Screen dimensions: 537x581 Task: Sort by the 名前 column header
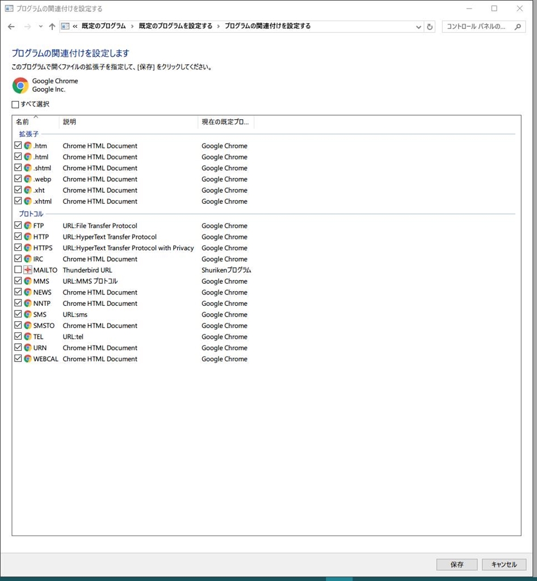(36, 122)
